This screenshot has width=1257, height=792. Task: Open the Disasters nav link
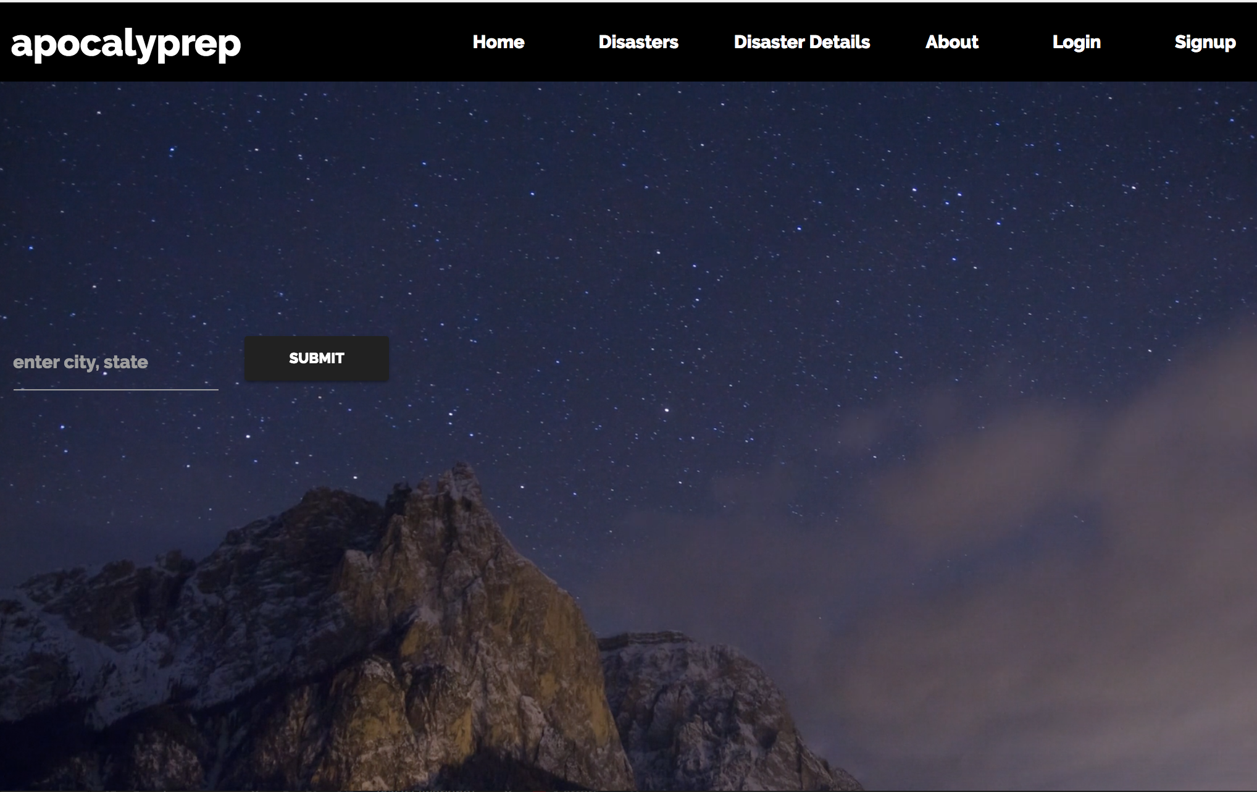click(638, 42)
